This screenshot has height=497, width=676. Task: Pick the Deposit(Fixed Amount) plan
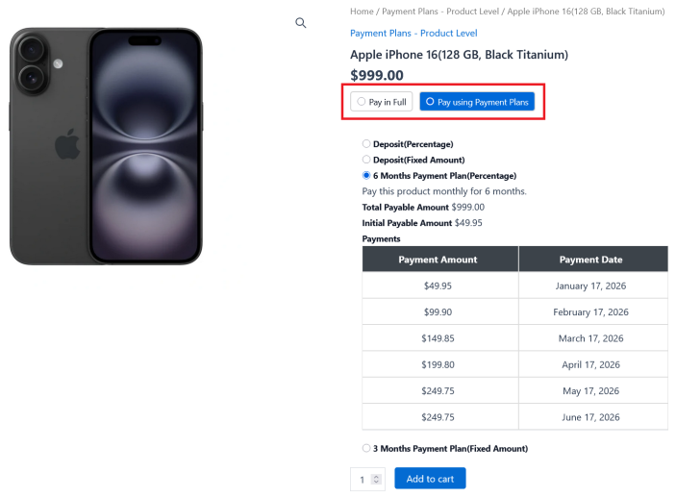pyautogui.click(x=366, y=160)
